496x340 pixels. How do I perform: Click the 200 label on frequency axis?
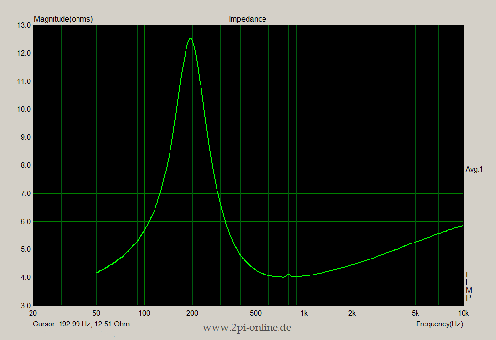(192, 313)
